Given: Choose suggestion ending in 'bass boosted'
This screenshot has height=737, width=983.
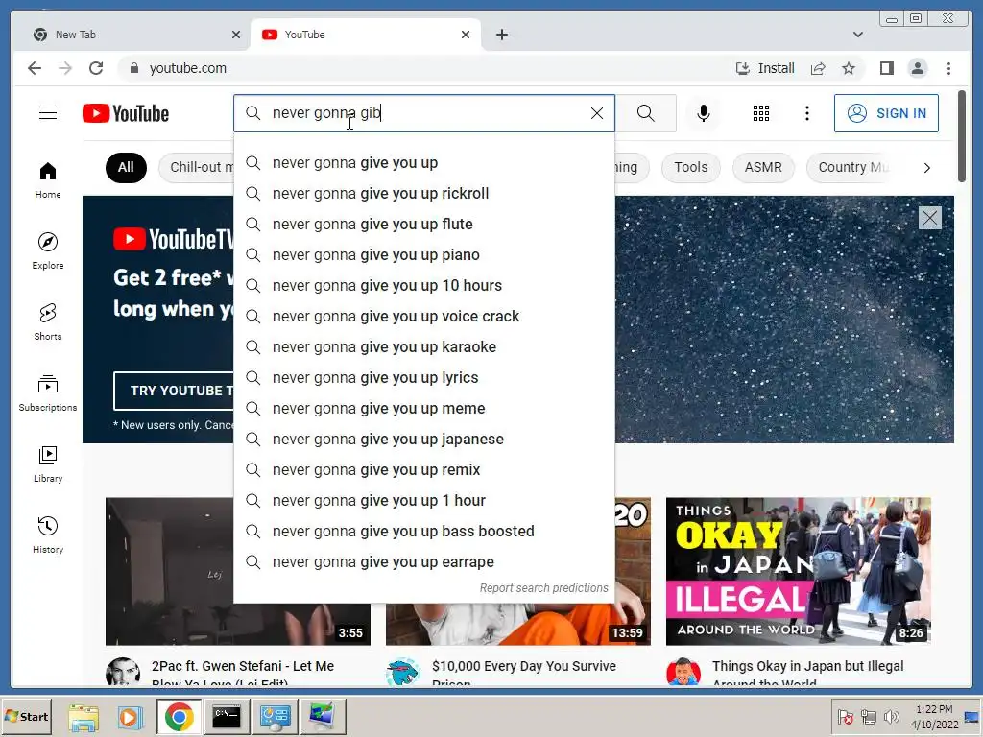Looking at the screenshot, I should (423, 532).
